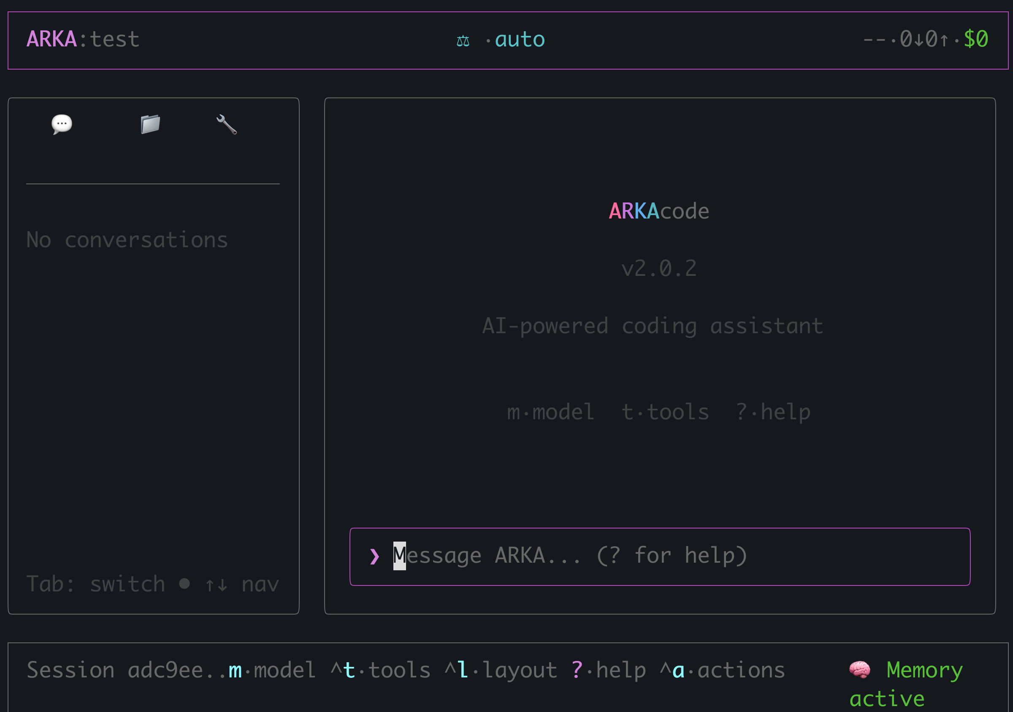Image resolution: width=1013 pixels, height=712 pixels.
Task: Toggle the auto mode indicator
Action: (x=520, y=40)
